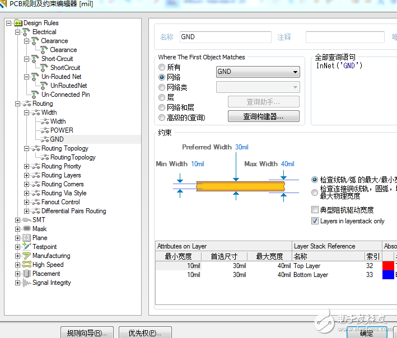The width and height of the screenshot is (397, 338).
Task: Collapse the Routing tree node
Action: (x=17, y=104)
